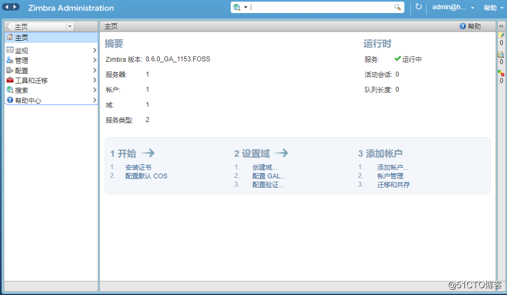Go forward with the right navigation arrow

[x=15, y=7]
